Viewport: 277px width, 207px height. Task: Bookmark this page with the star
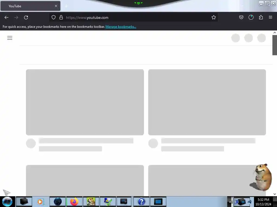[214, 17]
